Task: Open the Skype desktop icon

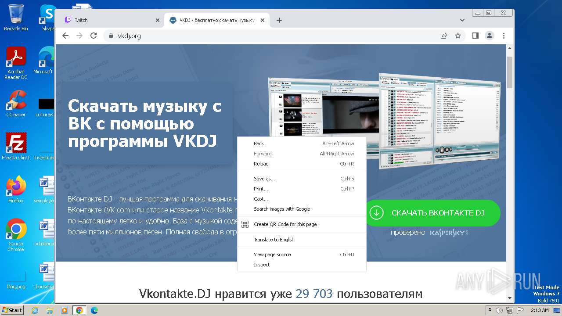Action: tap(47, 18)
